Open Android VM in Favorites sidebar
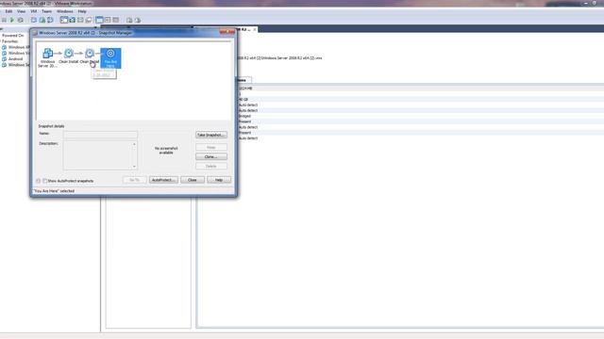The image size is (604, 339). (x=15, y=58)
